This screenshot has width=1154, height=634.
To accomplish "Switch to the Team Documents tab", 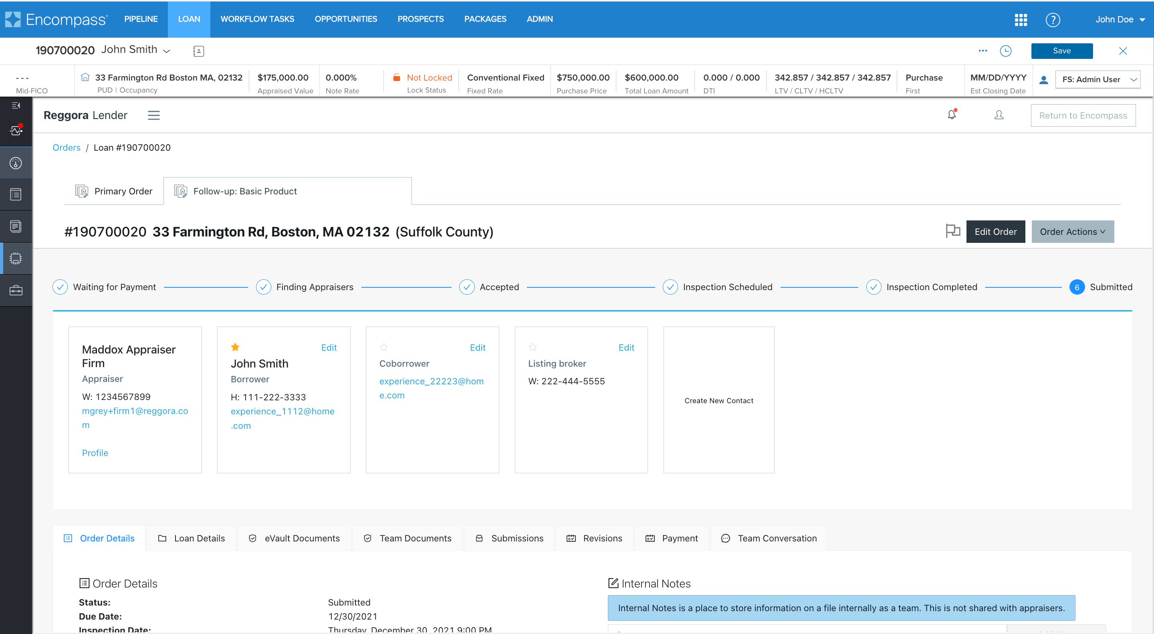I will click(x=407, y=538).
